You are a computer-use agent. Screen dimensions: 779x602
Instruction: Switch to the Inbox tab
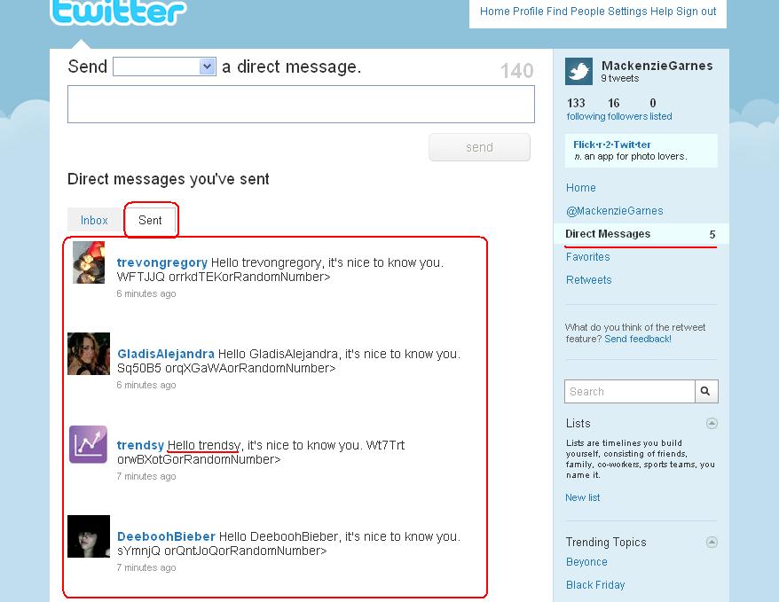pyautogui.click(x=94, y=221)
